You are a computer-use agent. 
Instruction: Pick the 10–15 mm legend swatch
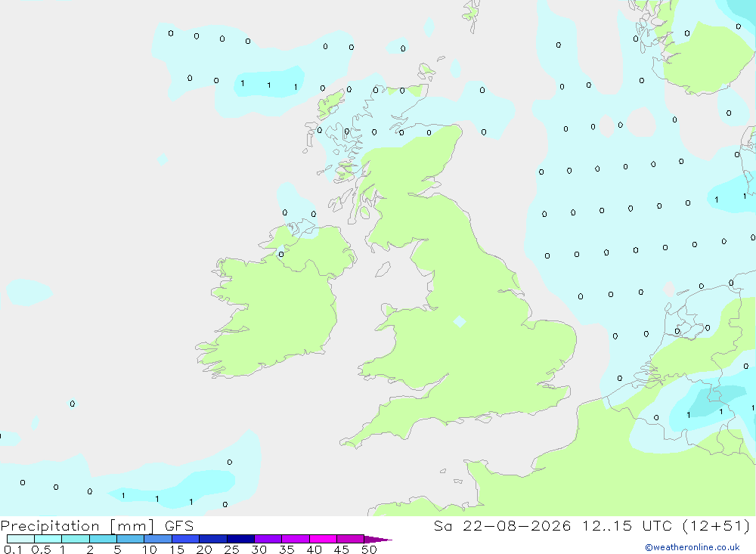coord(158,539)
